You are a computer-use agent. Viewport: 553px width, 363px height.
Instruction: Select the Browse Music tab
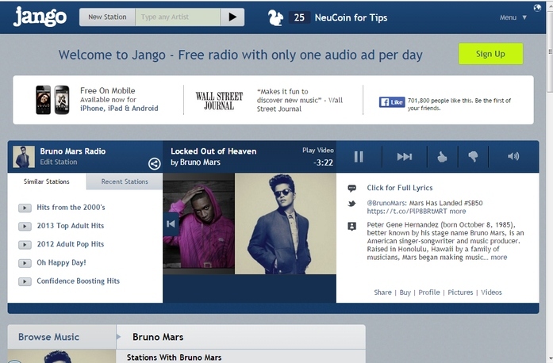[x=62, y=337]
